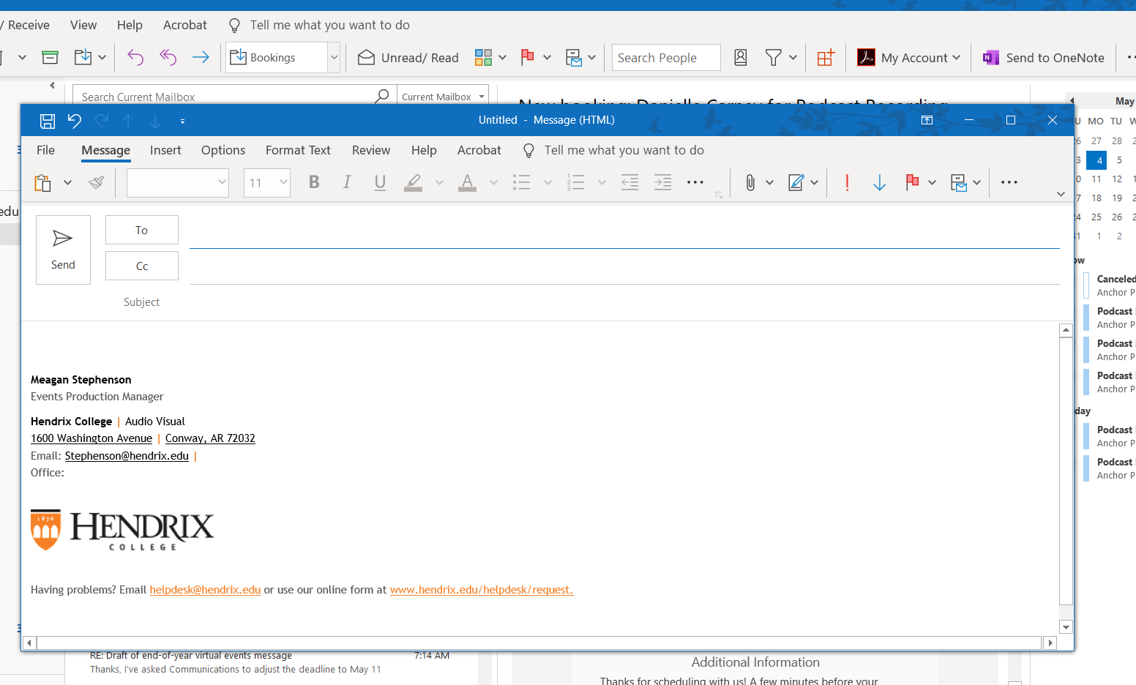Click the My Account Adobe icon
This screenshot has height=685, width=1136.
pos(866,58)
